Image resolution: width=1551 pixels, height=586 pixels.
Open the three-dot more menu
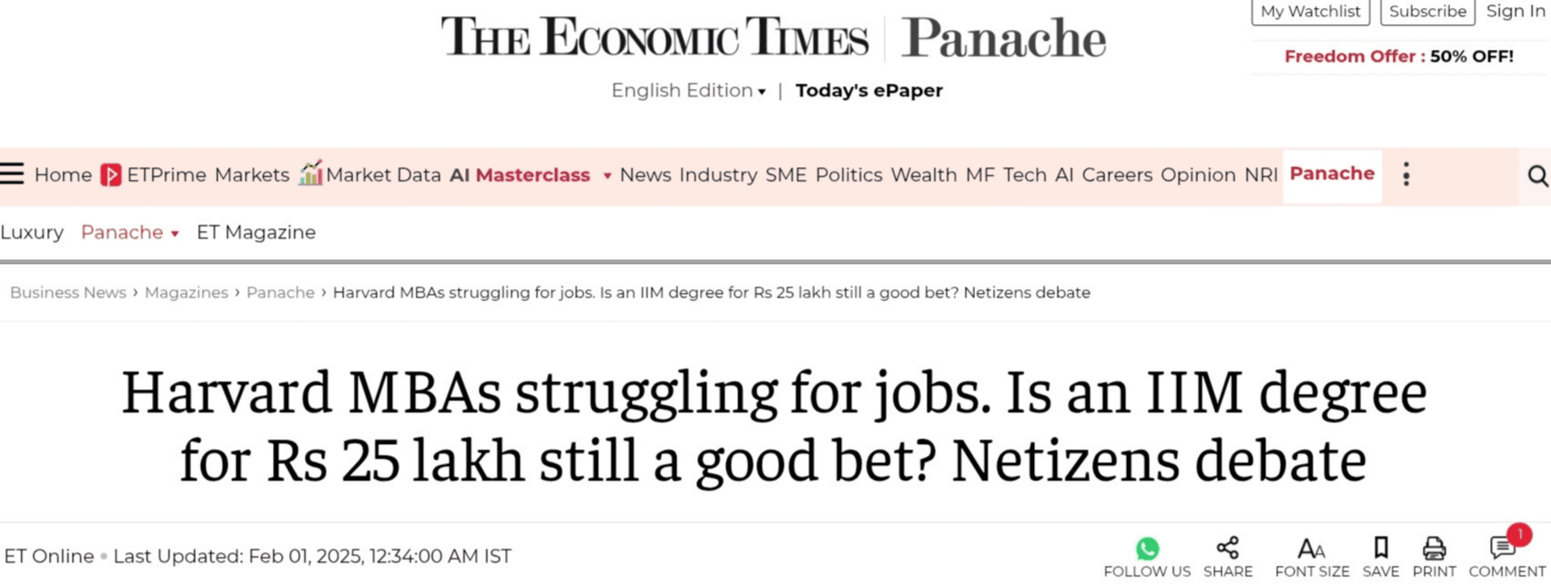[x=1406, y=174]
